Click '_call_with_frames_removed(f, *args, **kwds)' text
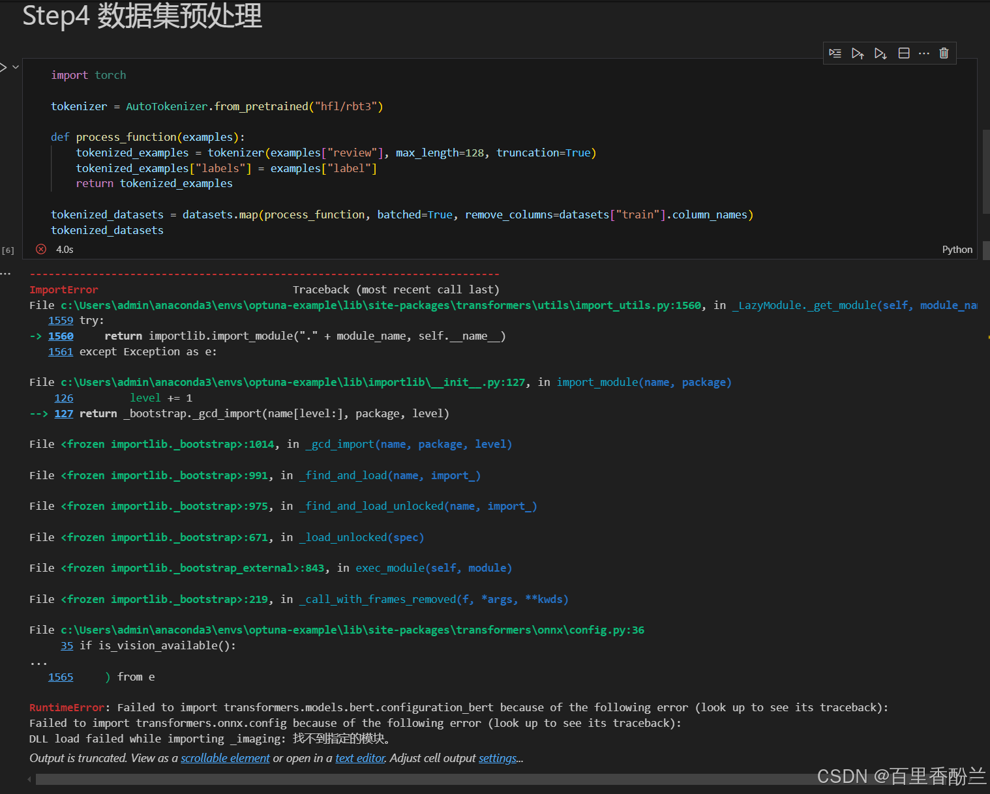The height and width of the screenshot is (794, 990). 434,600
